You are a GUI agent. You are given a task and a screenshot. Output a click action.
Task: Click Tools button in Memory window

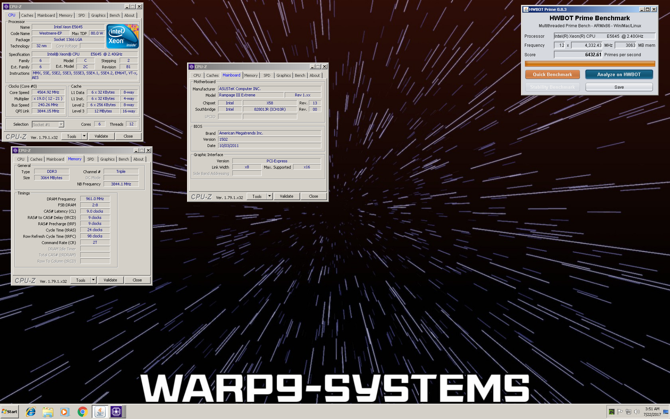tap(81, 280)
